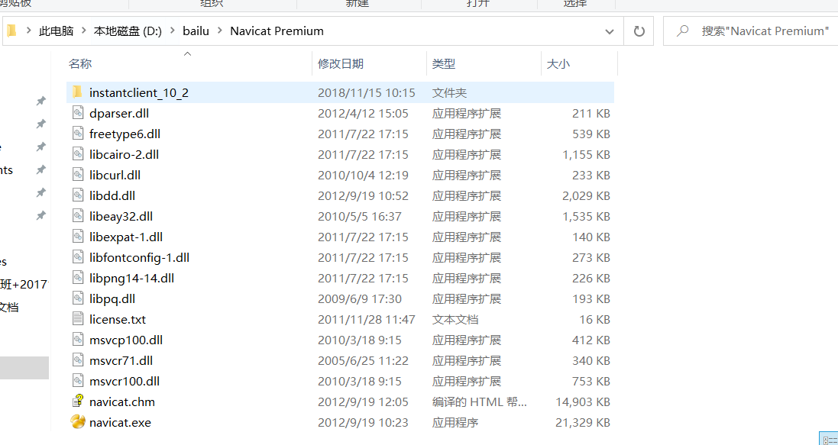Switch view mode at bottom-right corner
Viewport: 838px width, 445px height.
(828, 439)
